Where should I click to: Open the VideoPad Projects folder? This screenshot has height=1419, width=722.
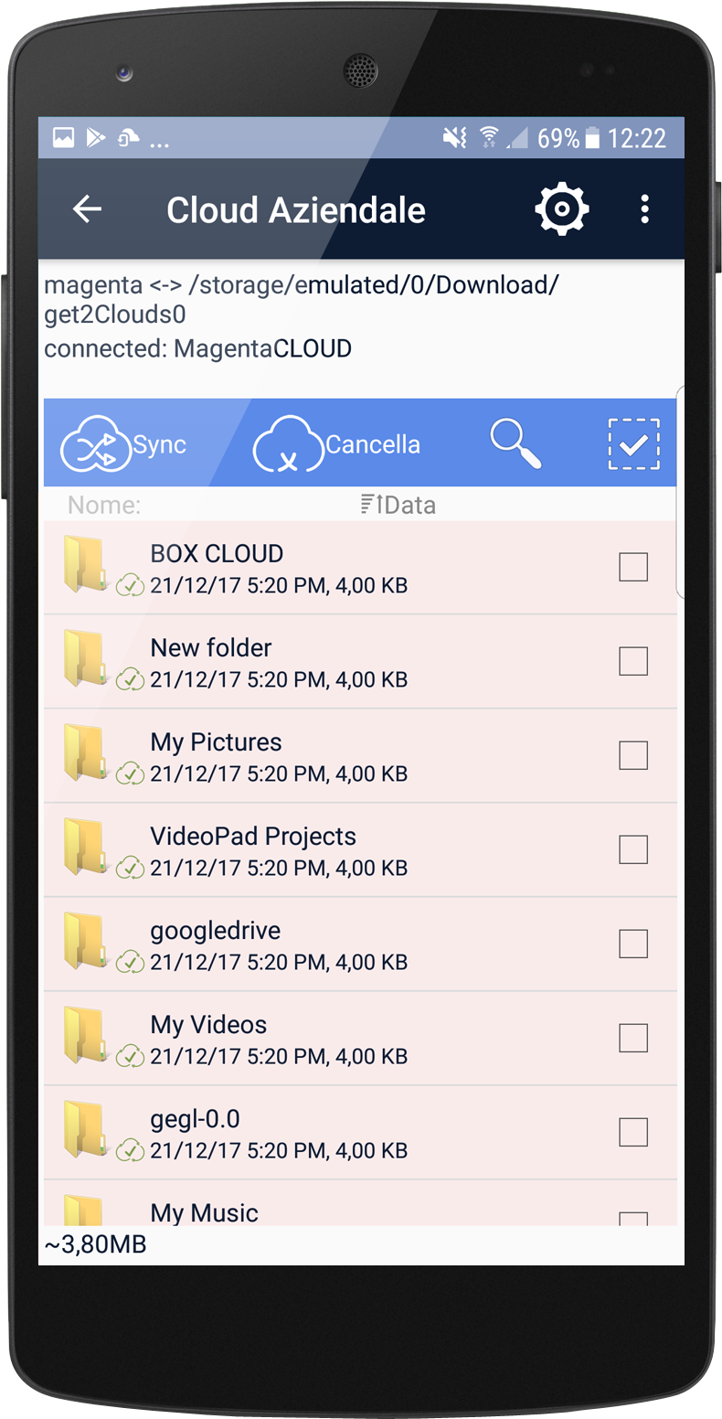[x=360, y=850]
